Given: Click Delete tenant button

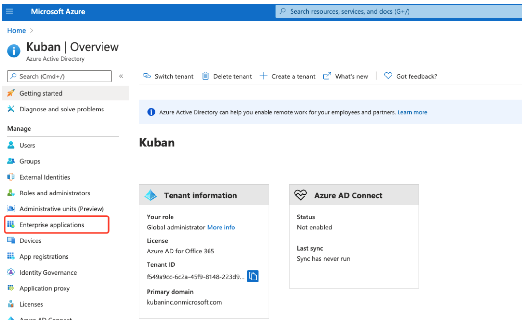Looking at the screenshot, I should pyautogui.click(x=227, y=76).
